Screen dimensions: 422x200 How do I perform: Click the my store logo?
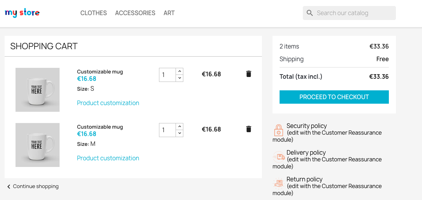(22, 13)
